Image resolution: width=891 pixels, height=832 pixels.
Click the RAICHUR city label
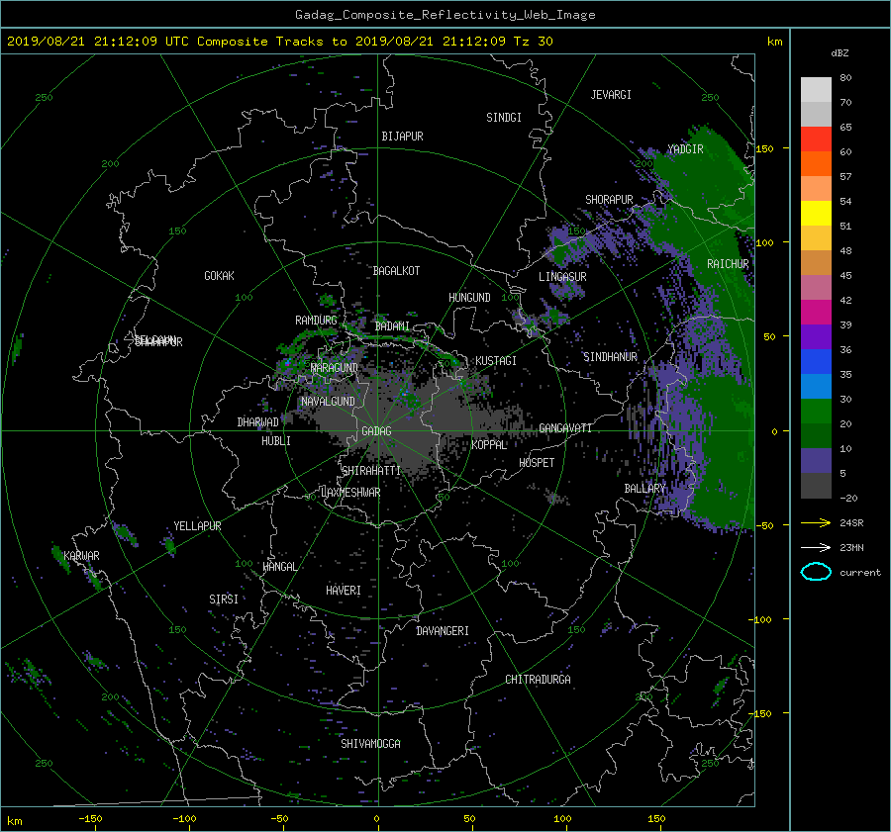[x=728, y=264]
